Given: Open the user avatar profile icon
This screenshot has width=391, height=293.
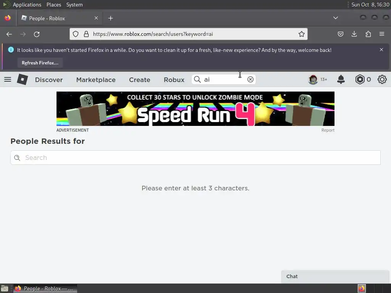Looking at the screenshot, I should (313, 79).
